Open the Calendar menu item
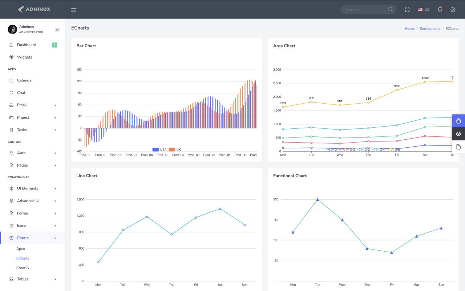The height and width of the screenshot is (291, 465). [32, 80]
